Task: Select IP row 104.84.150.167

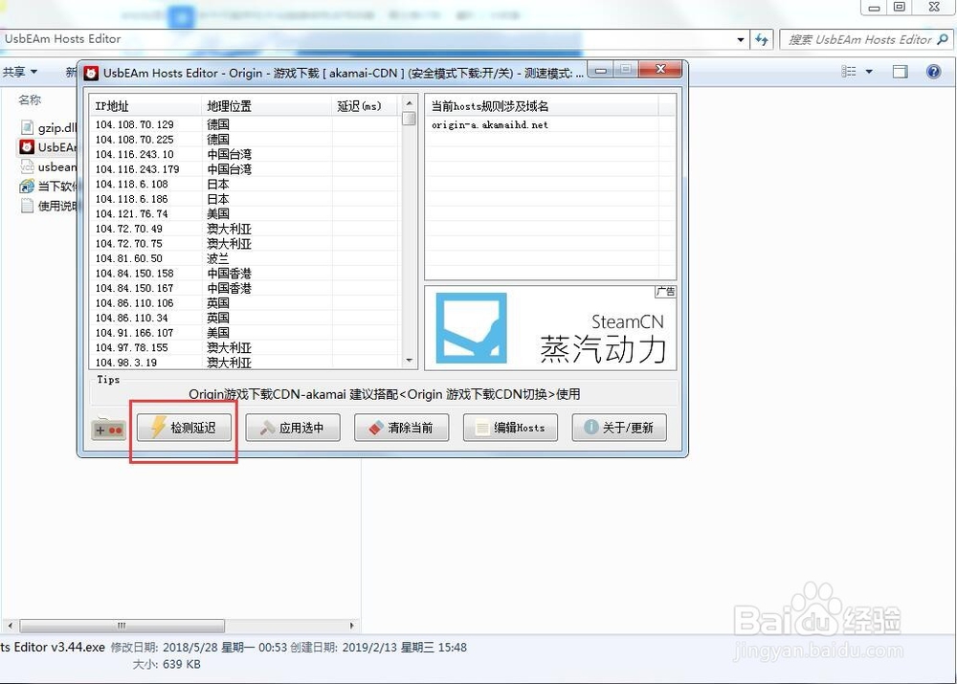Action: 245,288
